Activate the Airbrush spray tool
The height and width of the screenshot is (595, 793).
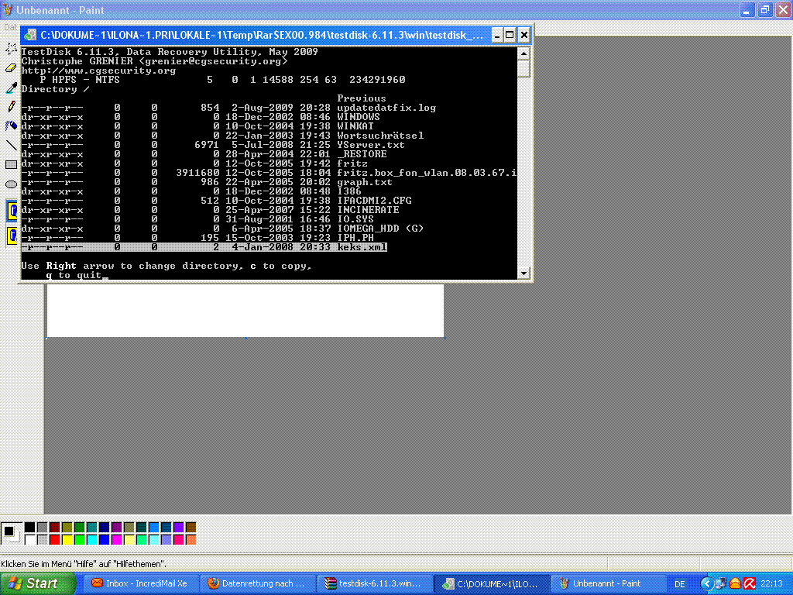[x=11, y=126]
